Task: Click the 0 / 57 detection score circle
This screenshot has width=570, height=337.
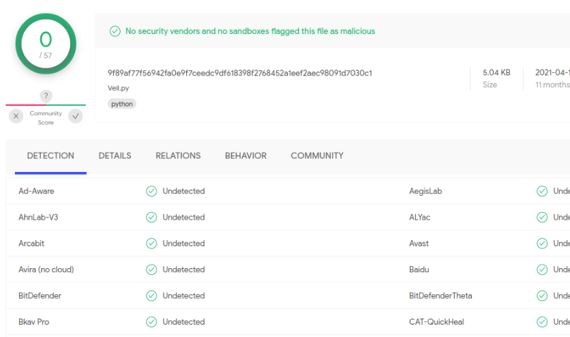Action: [46, 44]
